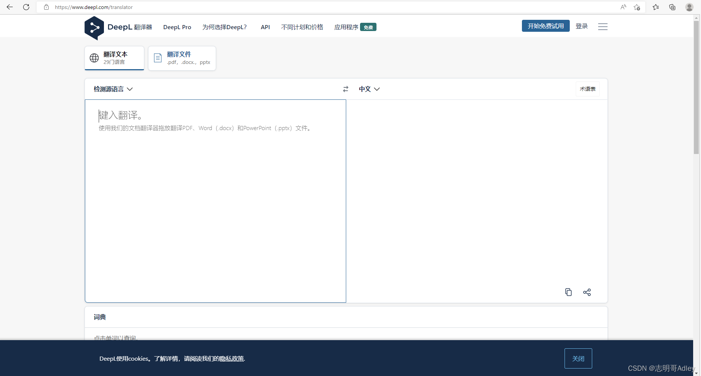701x376 pixels.
Task: Swap source and target languages
Action: pos(346,89)
